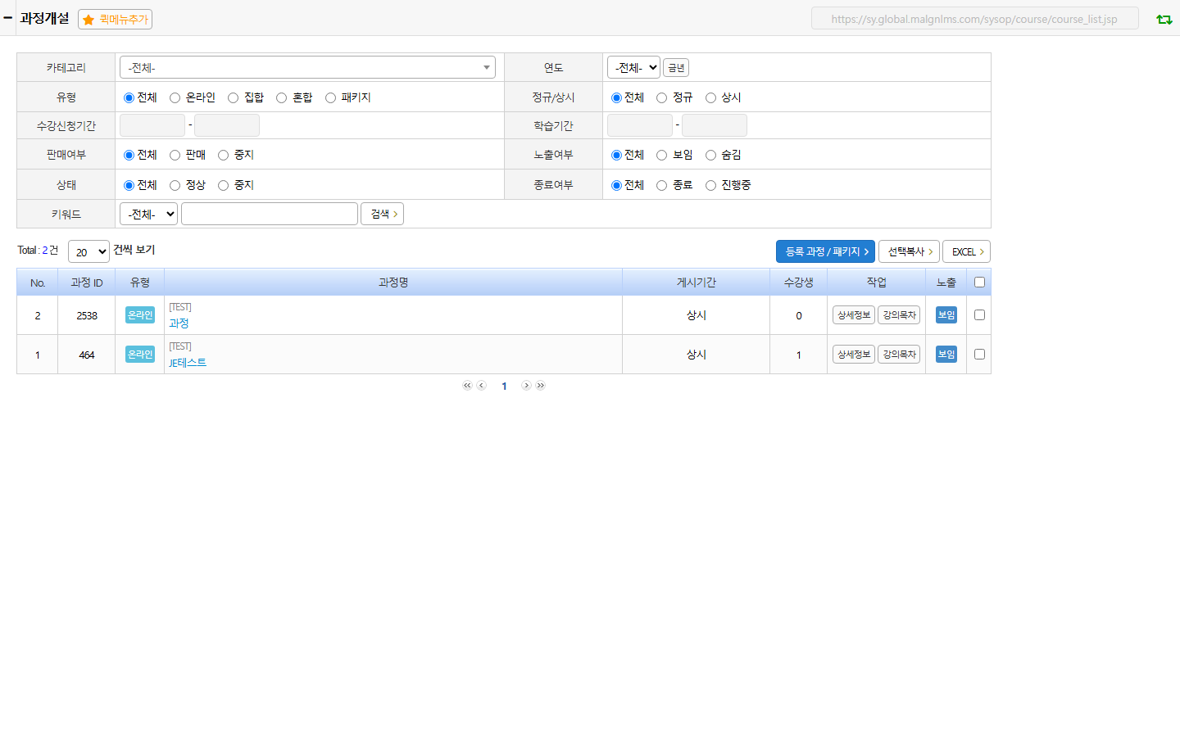Select the 종료 radio option
This screenshot has height=737, width=1180.
pyautogui.click(x=661, y=186)
